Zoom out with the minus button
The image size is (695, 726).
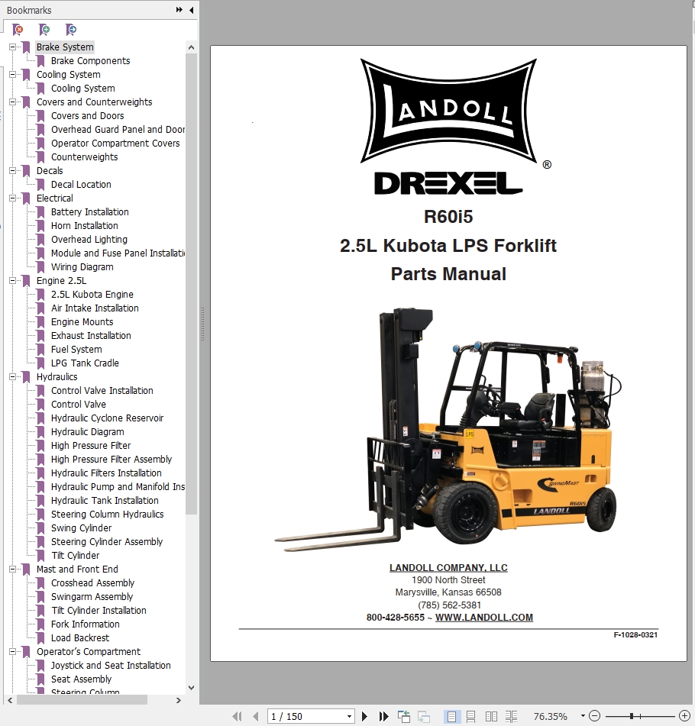[x=596, y=716]
